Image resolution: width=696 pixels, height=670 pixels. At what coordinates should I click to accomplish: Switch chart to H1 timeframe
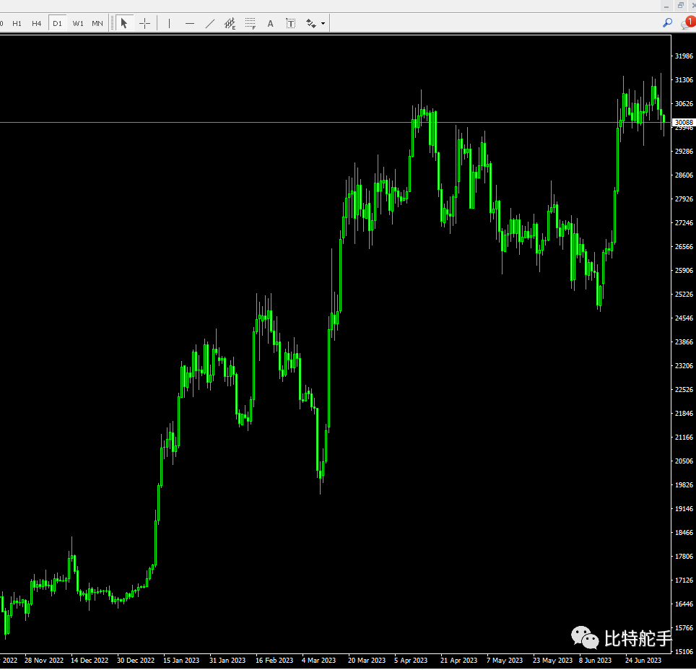[17, 23]
